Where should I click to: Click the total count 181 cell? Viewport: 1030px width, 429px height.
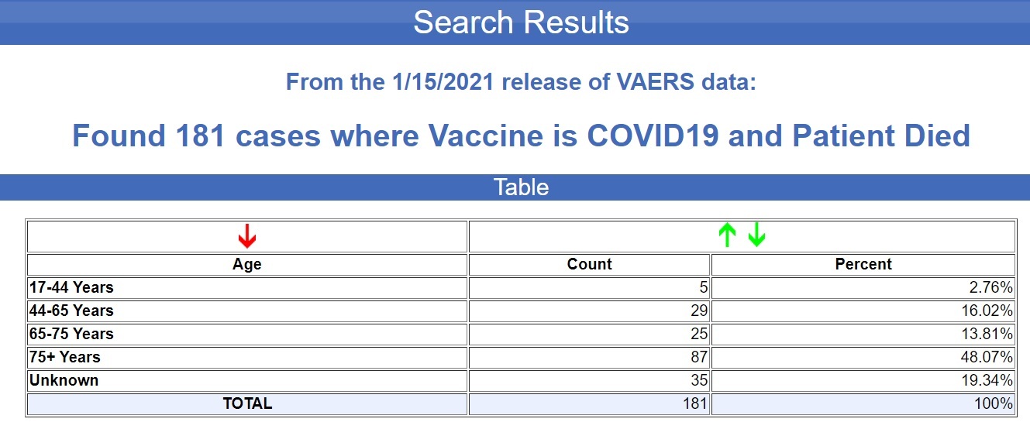590,403
